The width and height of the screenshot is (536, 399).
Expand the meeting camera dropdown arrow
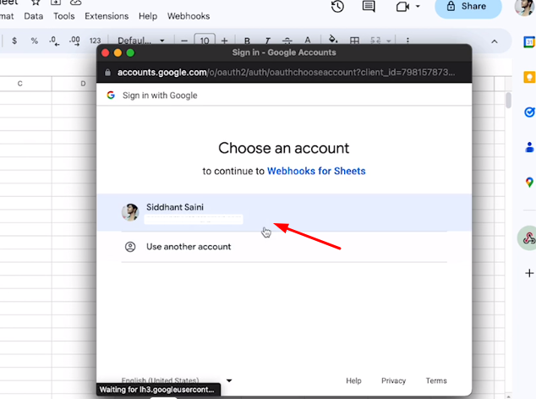(418, 7)
